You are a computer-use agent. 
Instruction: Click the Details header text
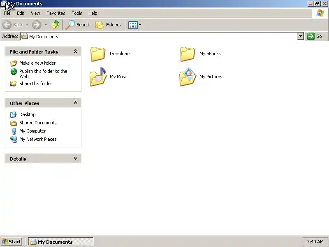pyautogui.click(x=18, y=159)
